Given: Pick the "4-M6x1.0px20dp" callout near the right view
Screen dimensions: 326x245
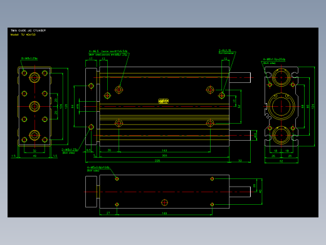Looking at the screenshot, I should pos(274,61).
